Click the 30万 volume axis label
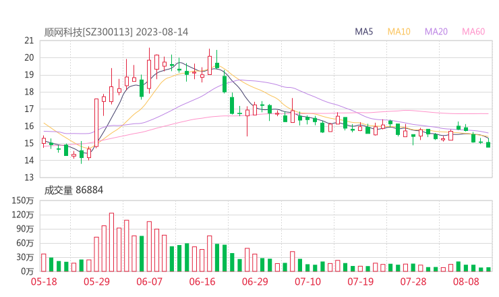 [x=25, y=257]
